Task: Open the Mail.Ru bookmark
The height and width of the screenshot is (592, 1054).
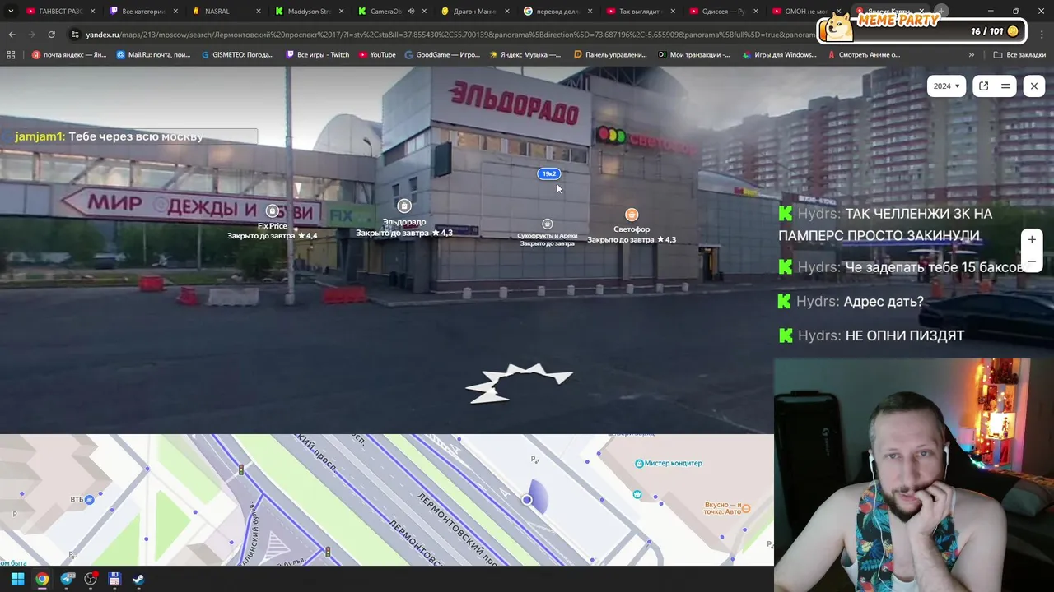Action: 154,55
